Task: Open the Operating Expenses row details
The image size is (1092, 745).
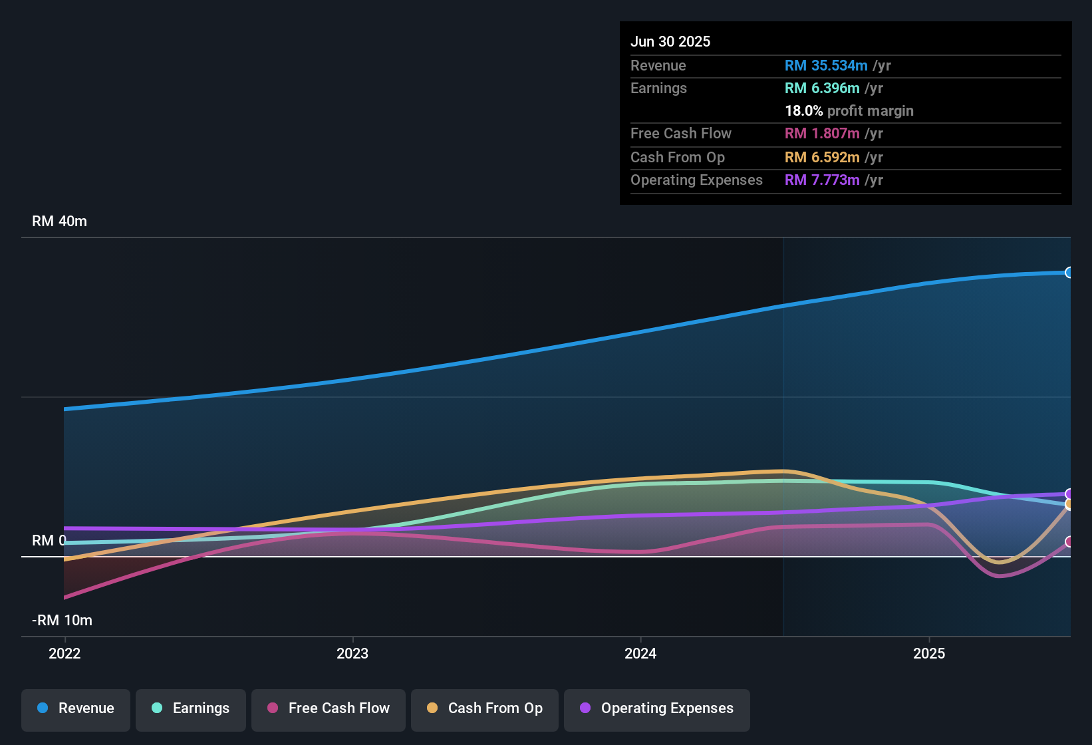Action: (696, 180)
